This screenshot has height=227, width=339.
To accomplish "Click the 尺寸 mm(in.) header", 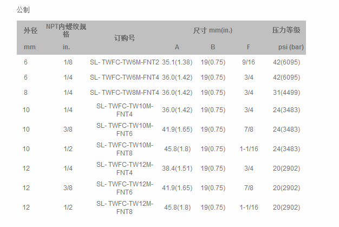I will tap(213, 30).
